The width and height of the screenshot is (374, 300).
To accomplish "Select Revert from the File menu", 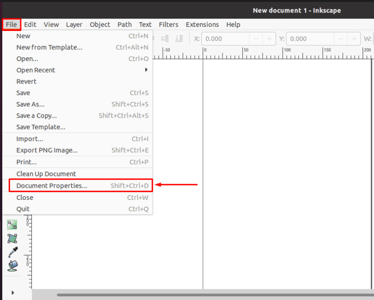I will click(26, 81).
